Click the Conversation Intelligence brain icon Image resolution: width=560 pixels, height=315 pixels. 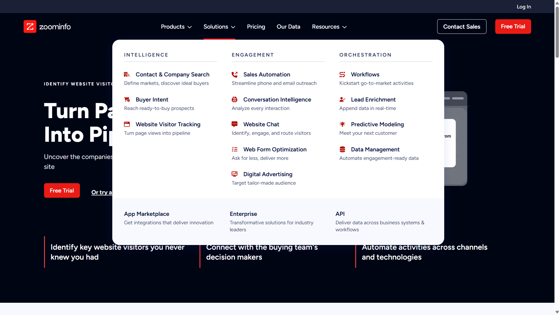pos(235,99)
